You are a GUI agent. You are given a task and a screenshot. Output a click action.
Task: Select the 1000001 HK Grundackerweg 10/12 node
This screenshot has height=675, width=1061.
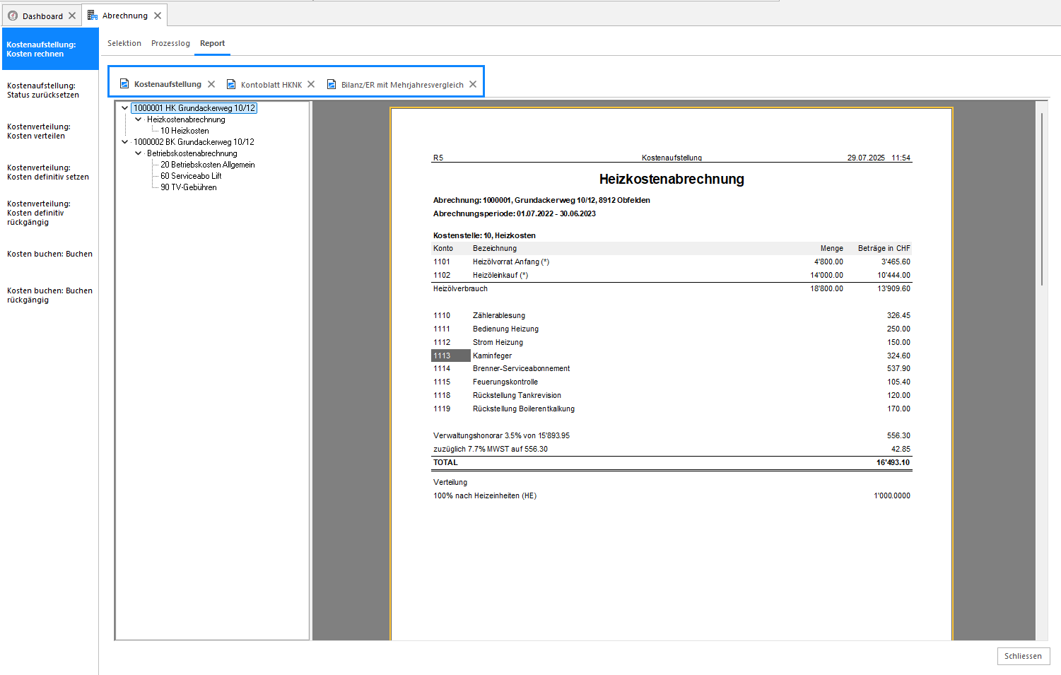(x=194, y=108)
